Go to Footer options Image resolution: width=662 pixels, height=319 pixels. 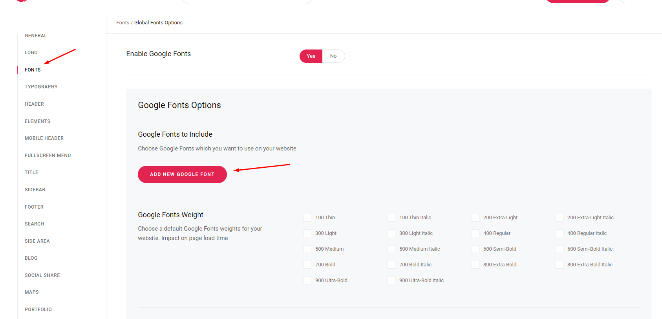(34, 207)
